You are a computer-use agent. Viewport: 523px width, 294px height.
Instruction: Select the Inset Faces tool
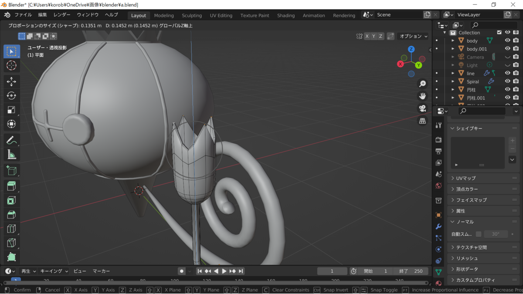tap(12, 200)
